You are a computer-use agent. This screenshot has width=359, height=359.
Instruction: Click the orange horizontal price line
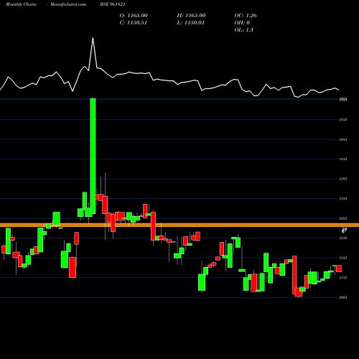(x=179, y=225)
